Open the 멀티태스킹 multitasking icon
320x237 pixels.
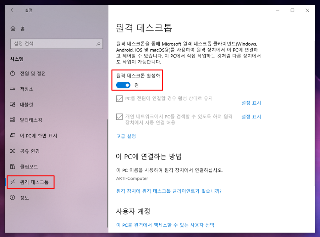point(13,120)
